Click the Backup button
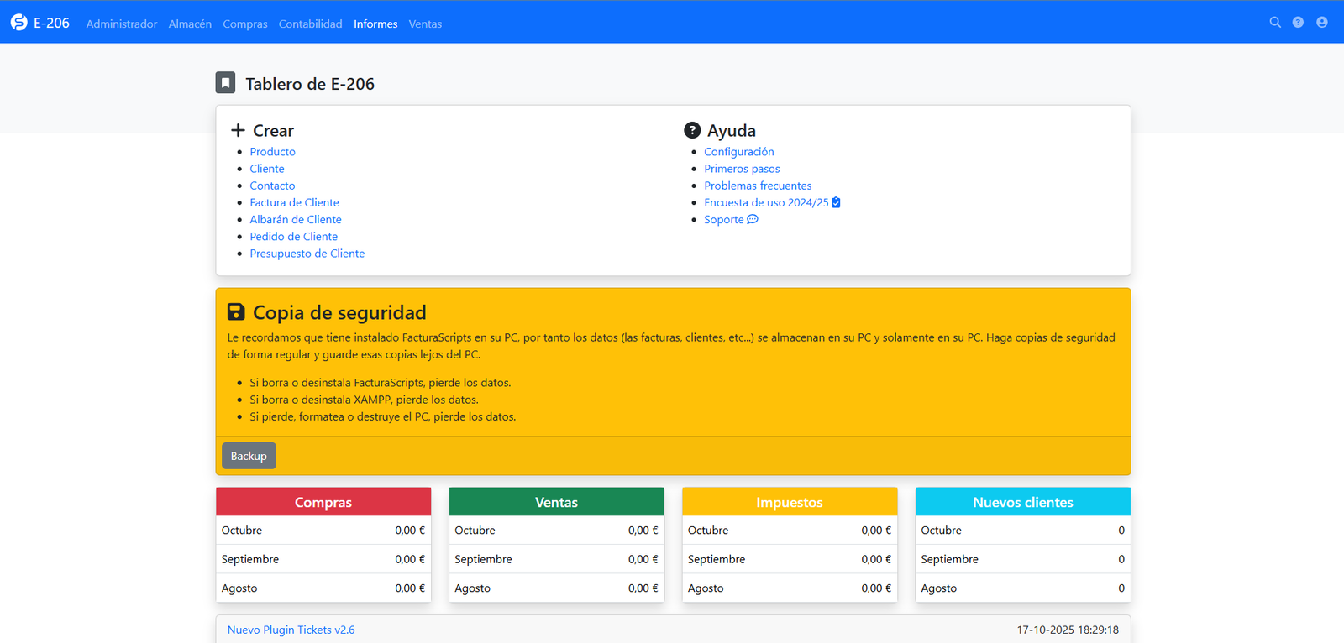The height and width of the screenshot is (643, 1344). click(x=249, y=456)
